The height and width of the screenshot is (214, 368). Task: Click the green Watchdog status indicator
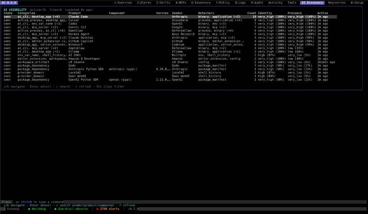coord(37,209)
